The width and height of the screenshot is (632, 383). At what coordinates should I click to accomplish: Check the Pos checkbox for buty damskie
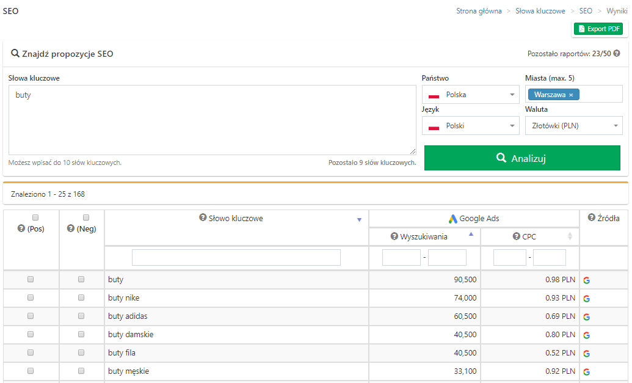(x=31, y=335)
